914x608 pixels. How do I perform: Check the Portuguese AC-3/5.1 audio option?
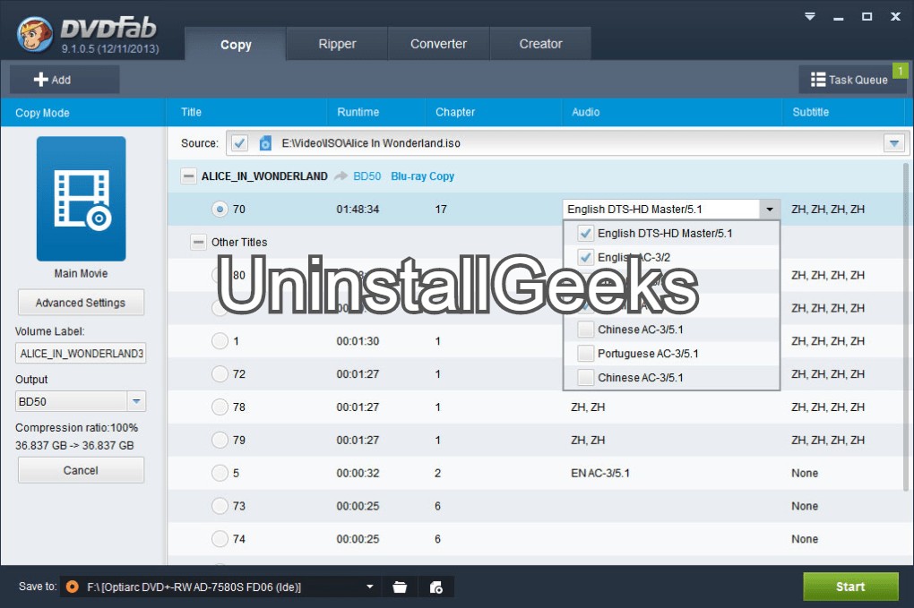tap(585, 353)
